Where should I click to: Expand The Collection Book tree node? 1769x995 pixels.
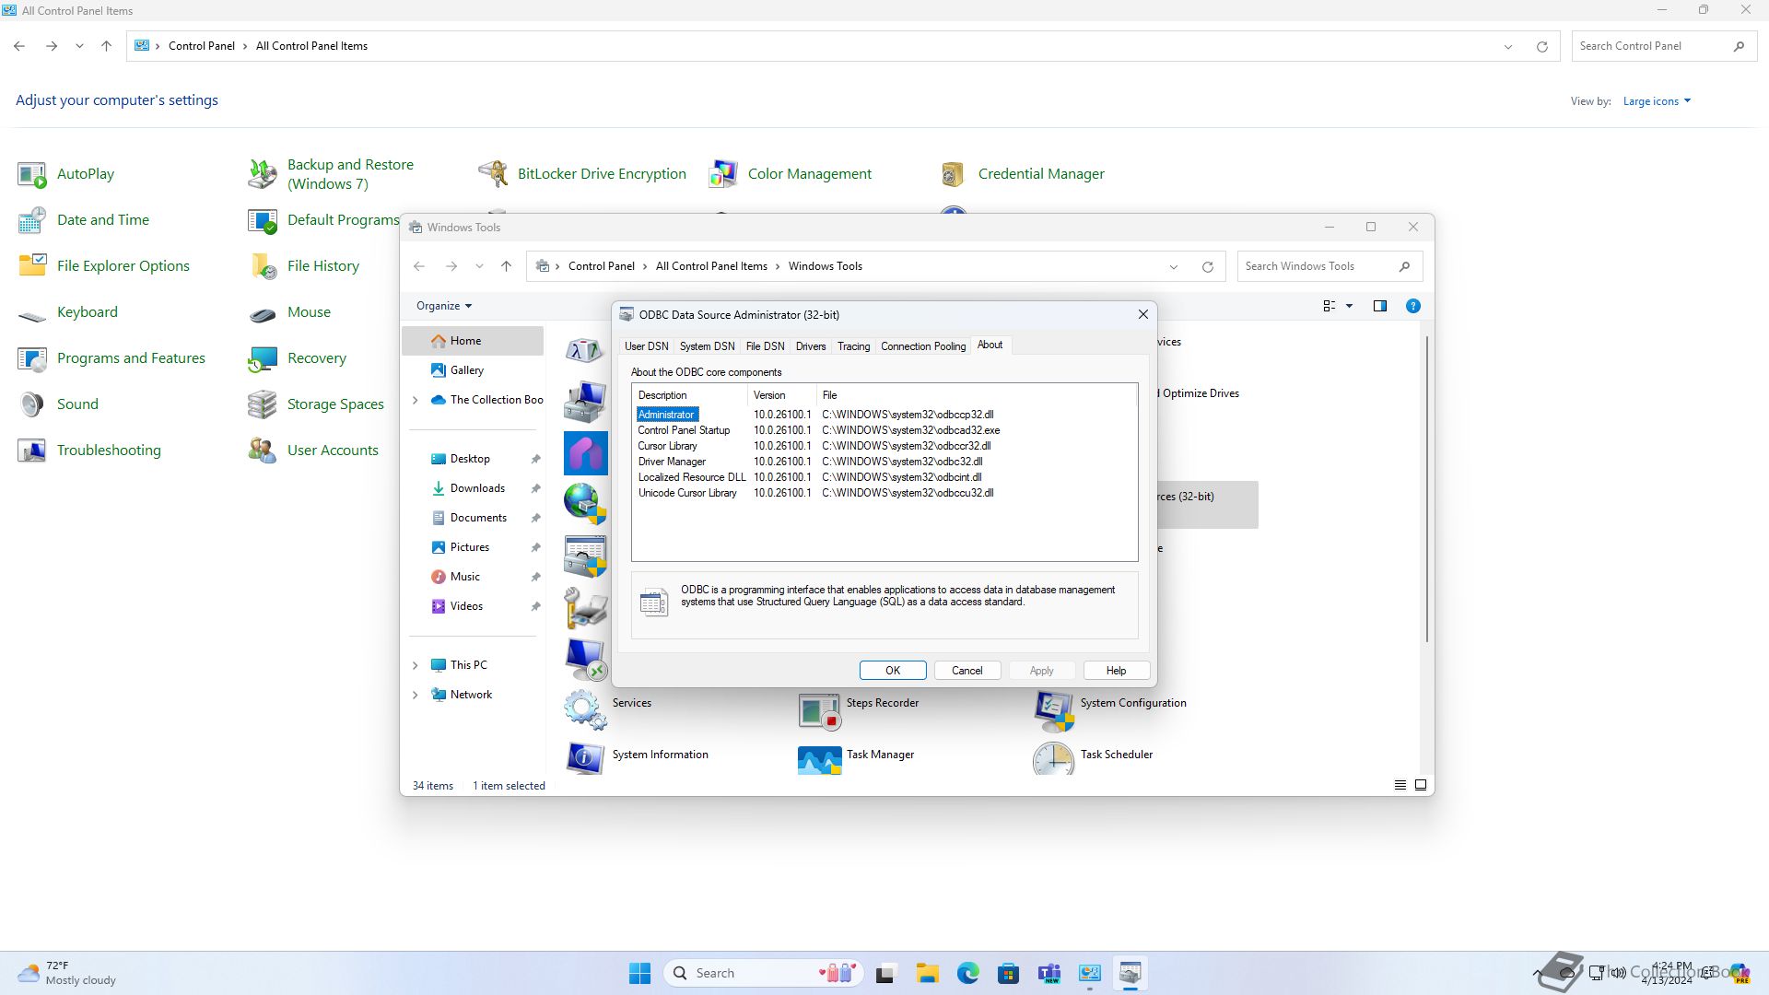coord(415,400)
